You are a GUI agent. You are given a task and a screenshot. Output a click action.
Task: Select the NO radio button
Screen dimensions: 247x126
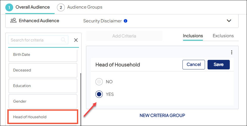coord(99,82)
